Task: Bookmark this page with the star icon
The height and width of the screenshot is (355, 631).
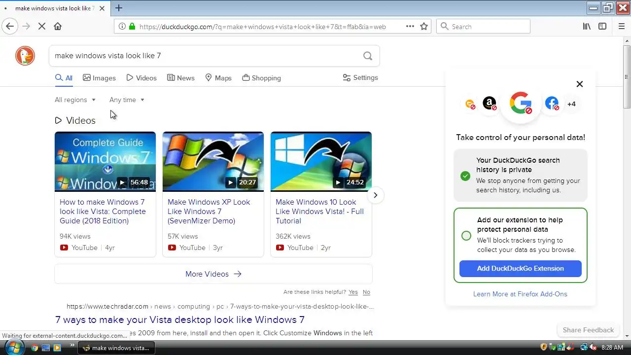Action: 424,27
